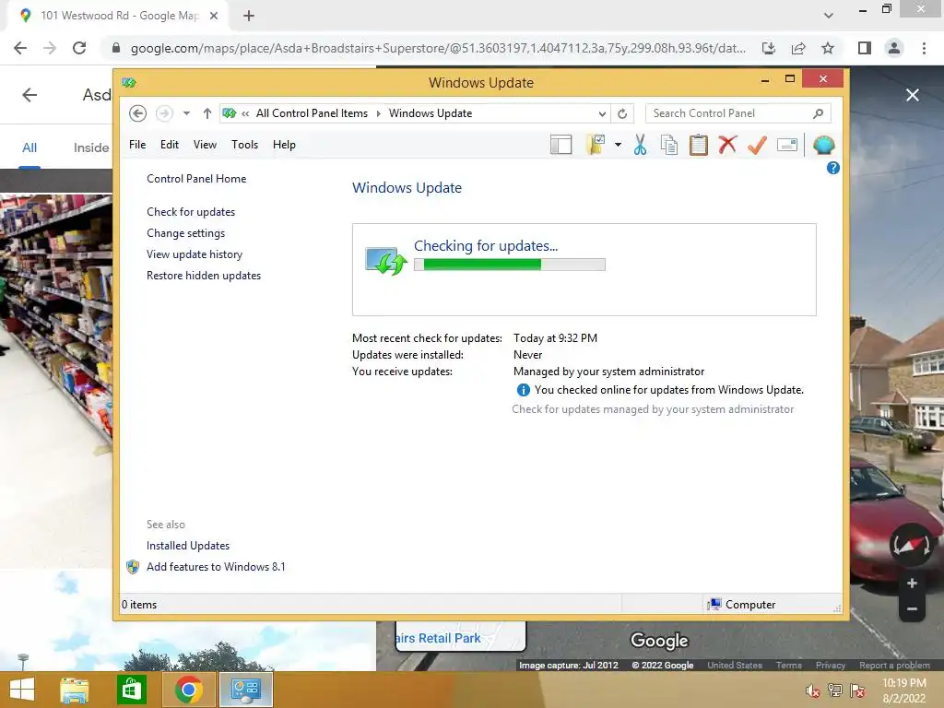
Task: Toggle the preview pane layout icon
Action: pos(560,145)
